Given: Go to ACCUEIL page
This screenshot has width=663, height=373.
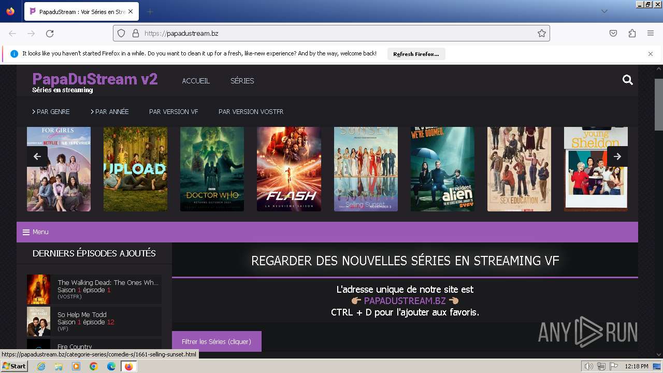Looking at the screenshot, I should tap(196, 81).
